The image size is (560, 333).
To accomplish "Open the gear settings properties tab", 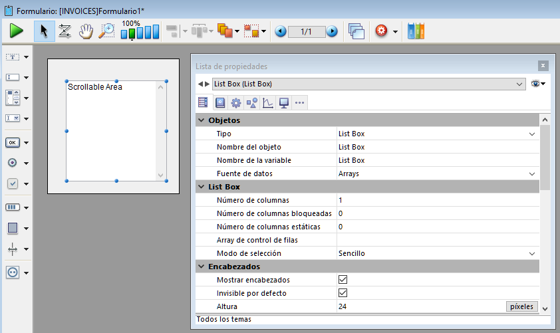I will click(235, 102).
